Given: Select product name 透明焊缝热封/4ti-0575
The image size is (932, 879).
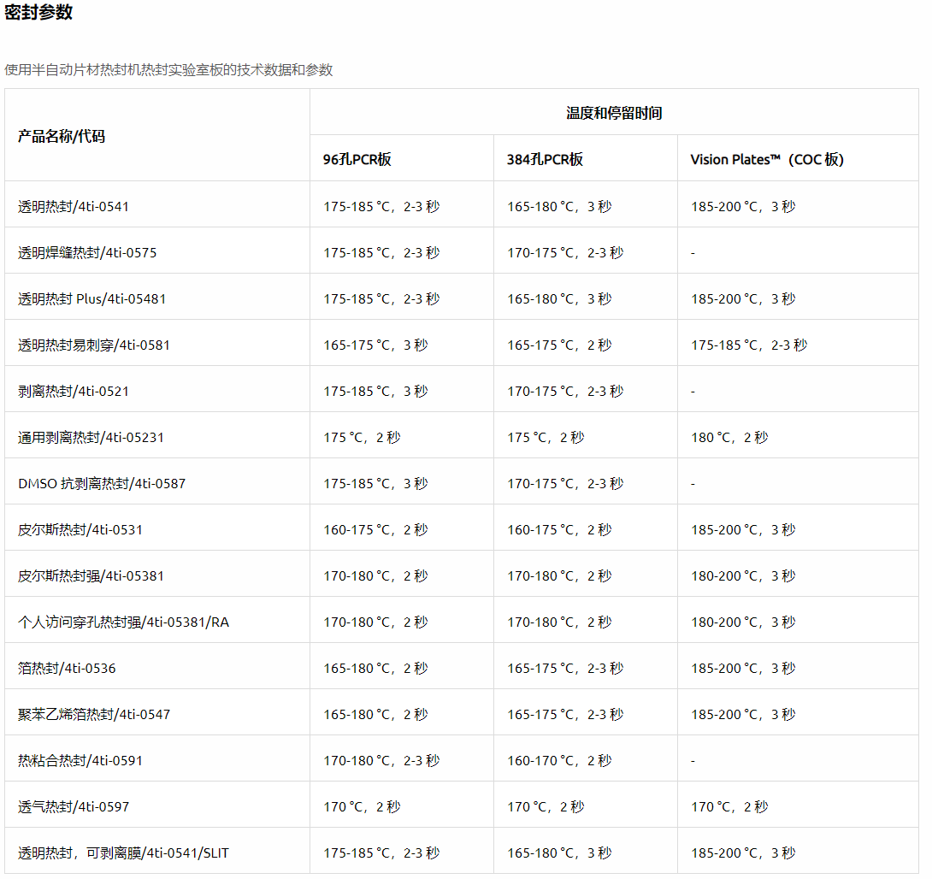Looking at the screenshot, I should pyautogui.click(x=87, y=252).
